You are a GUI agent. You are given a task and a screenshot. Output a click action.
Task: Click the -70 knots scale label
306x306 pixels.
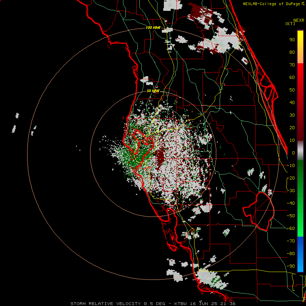point(291,241)
